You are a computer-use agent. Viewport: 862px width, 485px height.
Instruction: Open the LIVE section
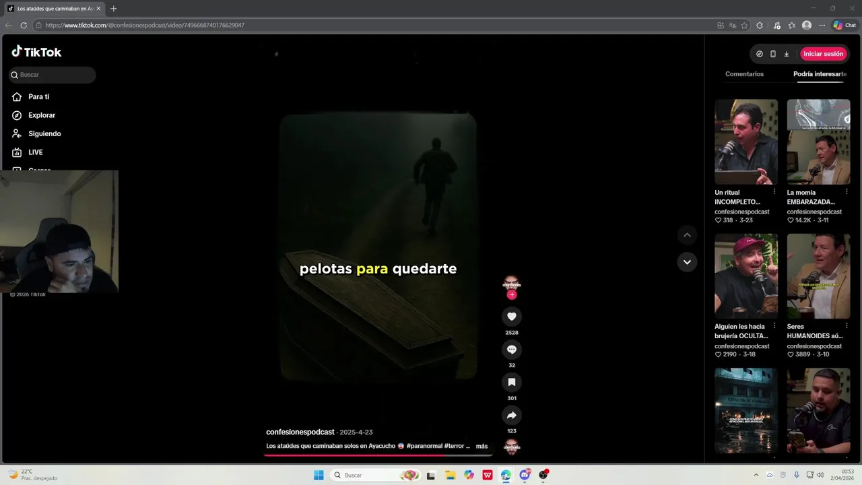tap(27, 152)
